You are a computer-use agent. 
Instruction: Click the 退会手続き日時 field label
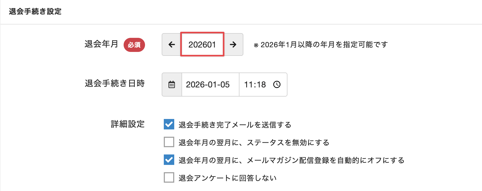(x=115, y=83)
